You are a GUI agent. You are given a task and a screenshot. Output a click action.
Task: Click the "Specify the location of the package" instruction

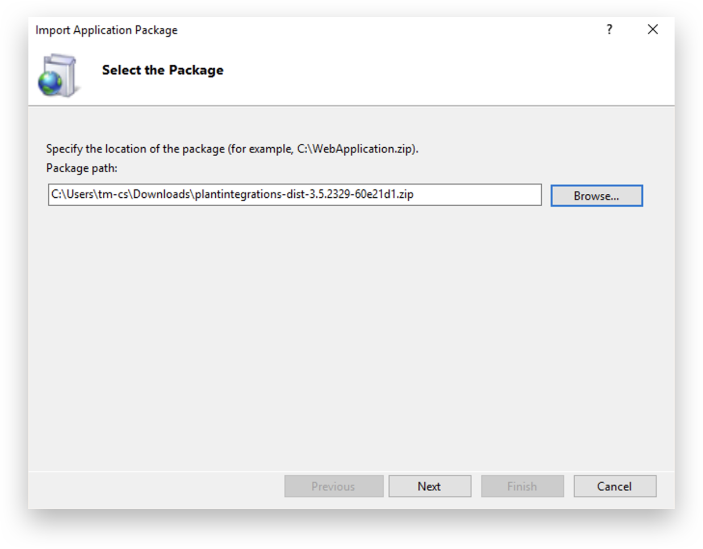coord(135,149)
